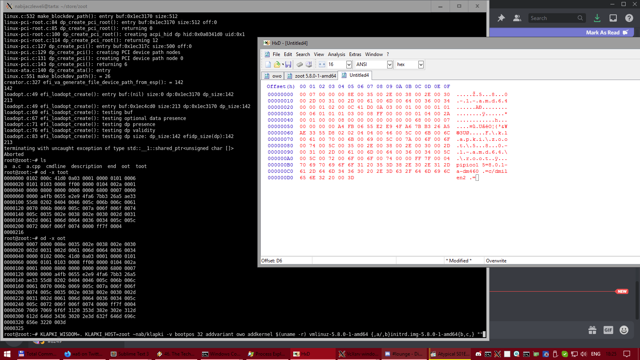Open RAM editor via memory chip icon
Screen dimensions: 640x360
pos(300,64)
